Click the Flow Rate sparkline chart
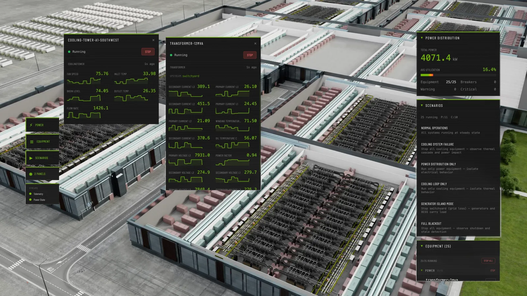This screenshot has height=296, width=527. coord(84,115)
